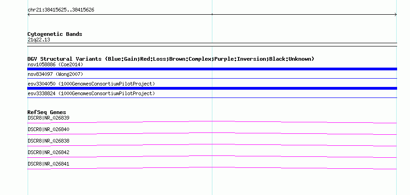Open variant nsv834097 (Wong2007) label

(x=55, y=74)
